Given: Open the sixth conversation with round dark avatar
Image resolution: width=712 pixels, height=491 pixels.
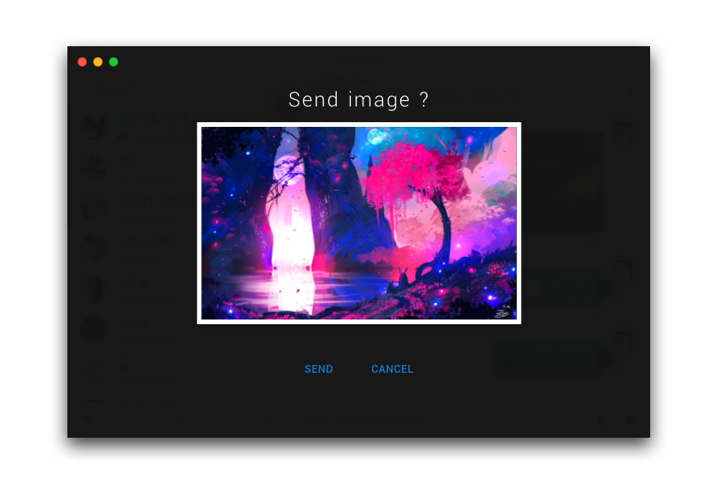Looking at the screenshot, I should click(x=95, y=328).
